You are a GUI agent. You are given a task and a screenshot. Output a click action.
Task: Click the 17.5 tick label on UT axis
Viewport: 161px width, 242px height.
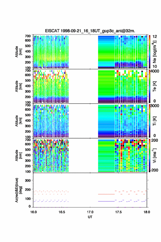(118, 212)
